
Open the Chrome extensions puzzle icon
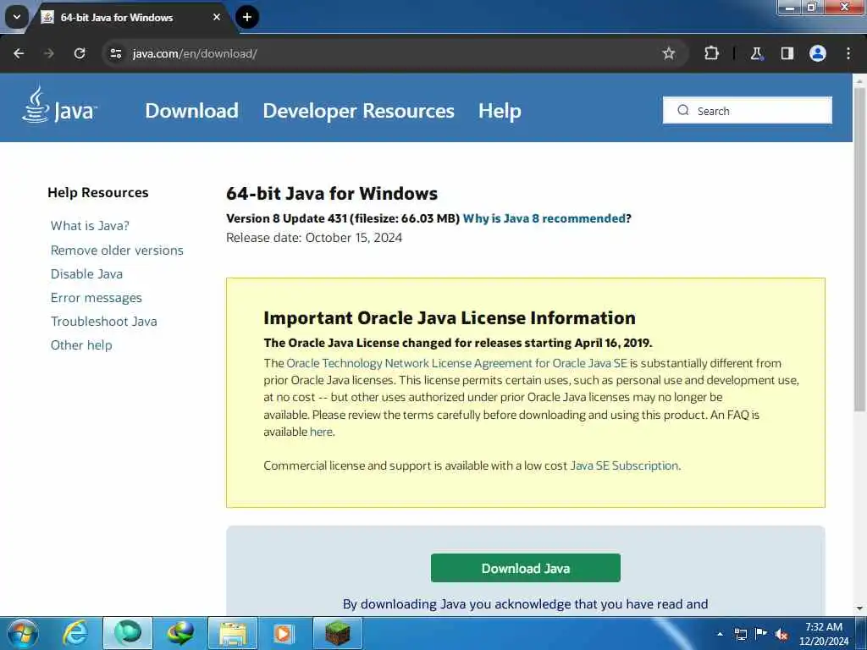(711, 53)
